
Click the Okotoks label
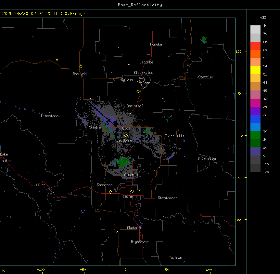point(134,228)
